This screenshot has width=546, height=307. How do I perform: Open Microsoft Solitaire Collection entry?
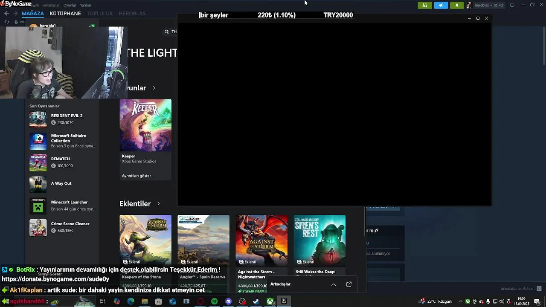(x=64, y=141)
